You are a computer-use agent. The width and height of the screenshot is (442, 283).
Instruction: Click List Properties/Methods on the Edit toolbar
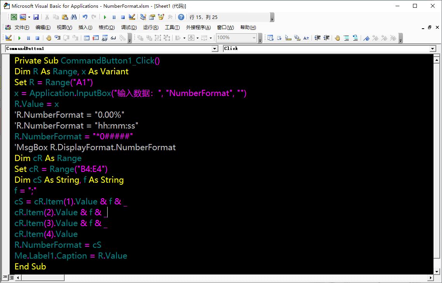[270, 38]
